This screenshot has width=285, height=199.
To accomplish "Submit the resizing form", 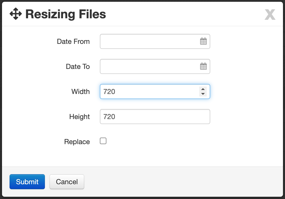I will click(27, 182).
